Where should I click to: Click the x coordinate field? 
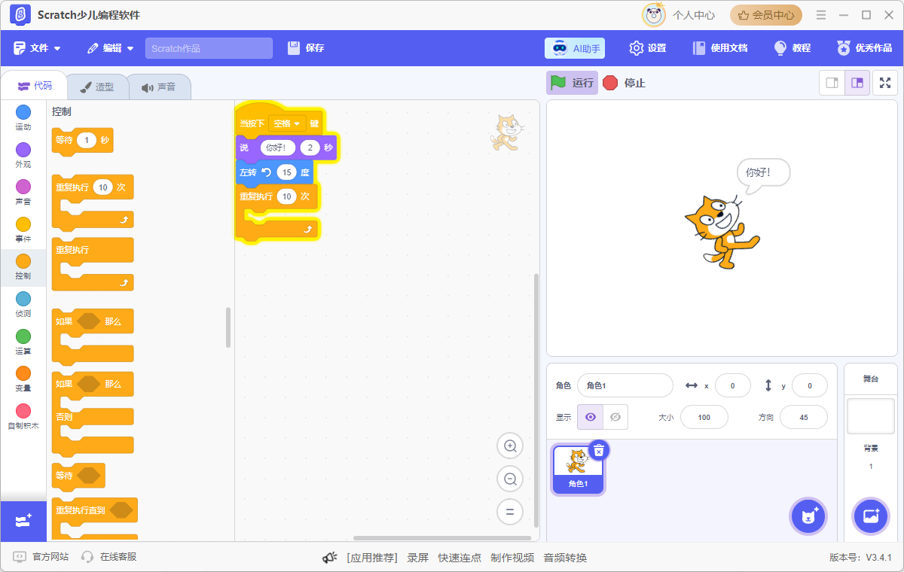[x=733, y=385]
